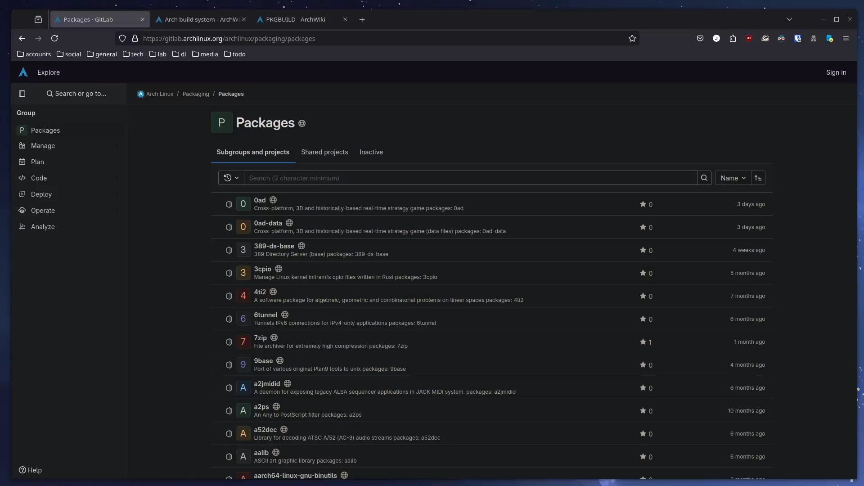Click the search magnifier button in the filter bar
The height and width of the screenshot is (486, 864).
point(704,178)
